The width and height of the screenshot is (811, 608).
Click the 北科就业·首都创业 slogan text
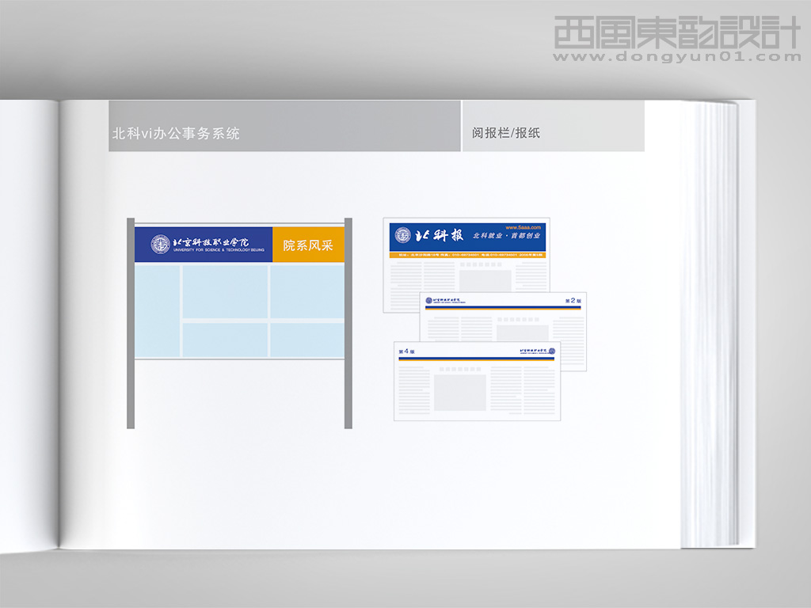click(507, 235)
